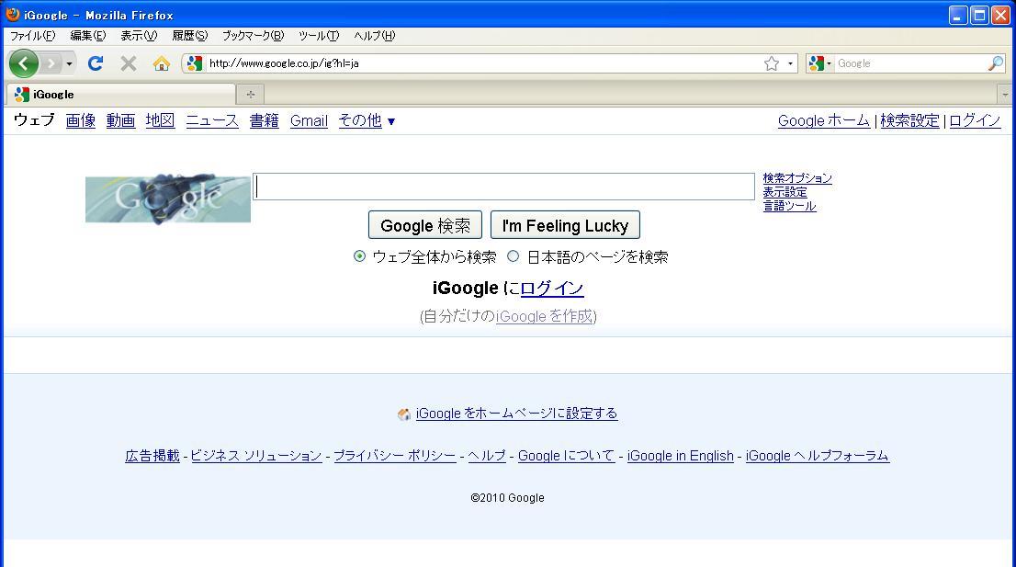Open 検索設定 link
This screenshot has width=1016, height=567.
click(x=909, y=120)
